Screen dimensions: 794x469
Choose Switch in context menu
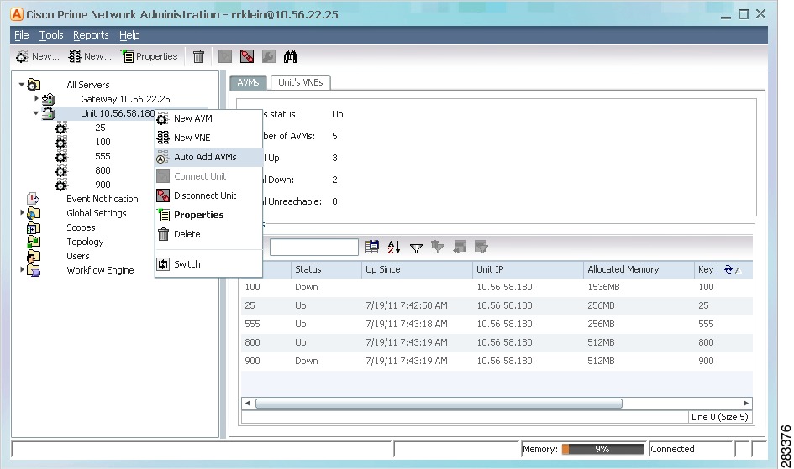click(x=208, y=264)
